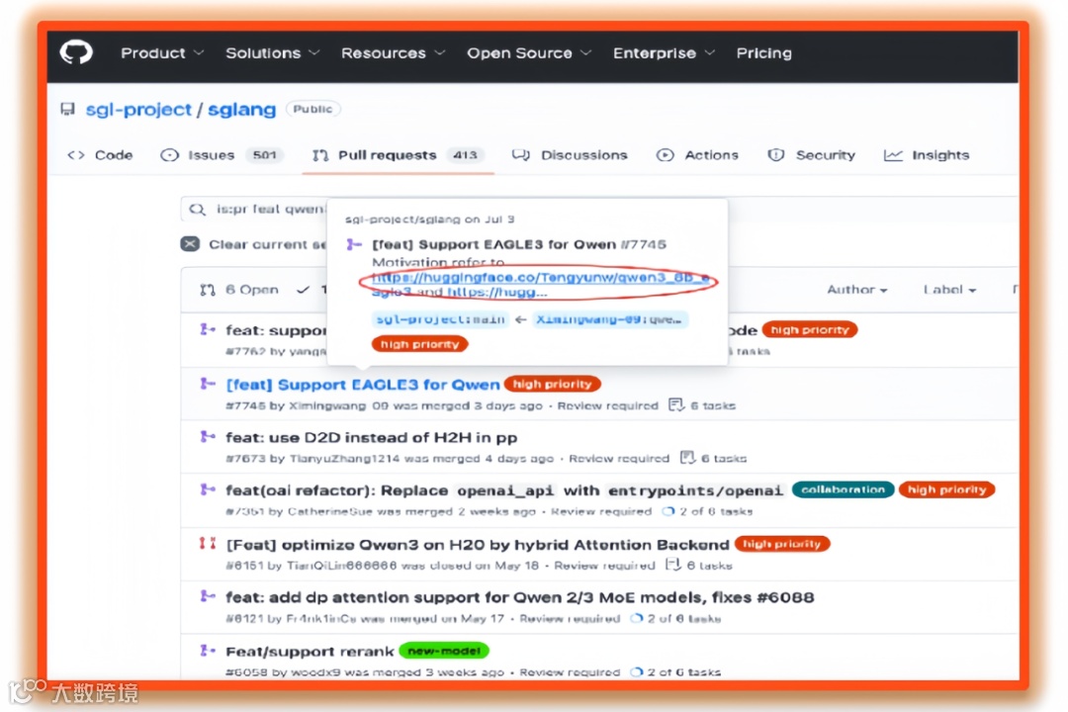
Task: Open tasks icon on the Qwen3 H20 row
Action: click(x=672, y=564)
